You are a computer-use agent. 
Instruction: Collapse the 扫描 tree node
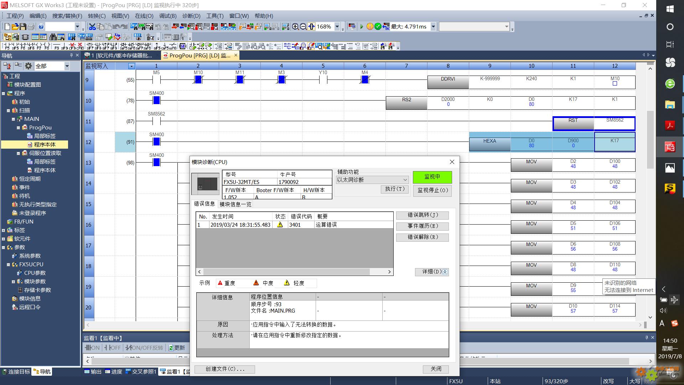click(x=8, y=111)
